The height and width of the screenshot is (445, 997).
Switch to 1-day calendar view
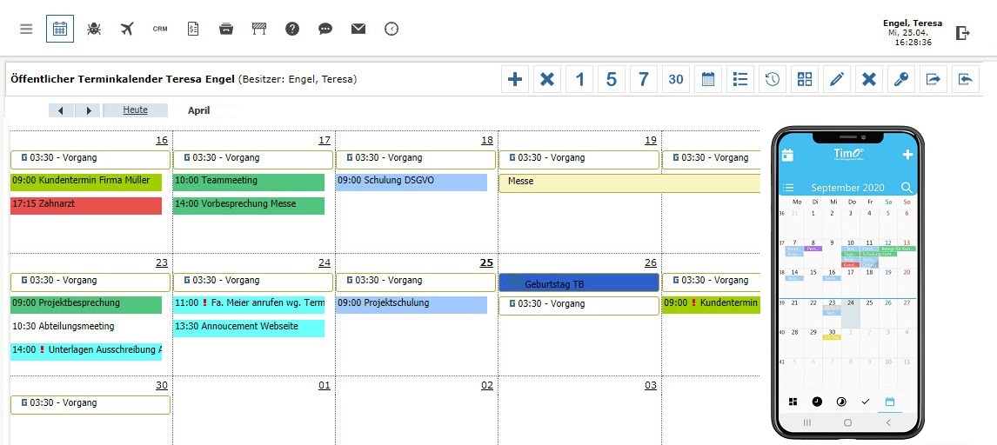[x=579, y=79]
